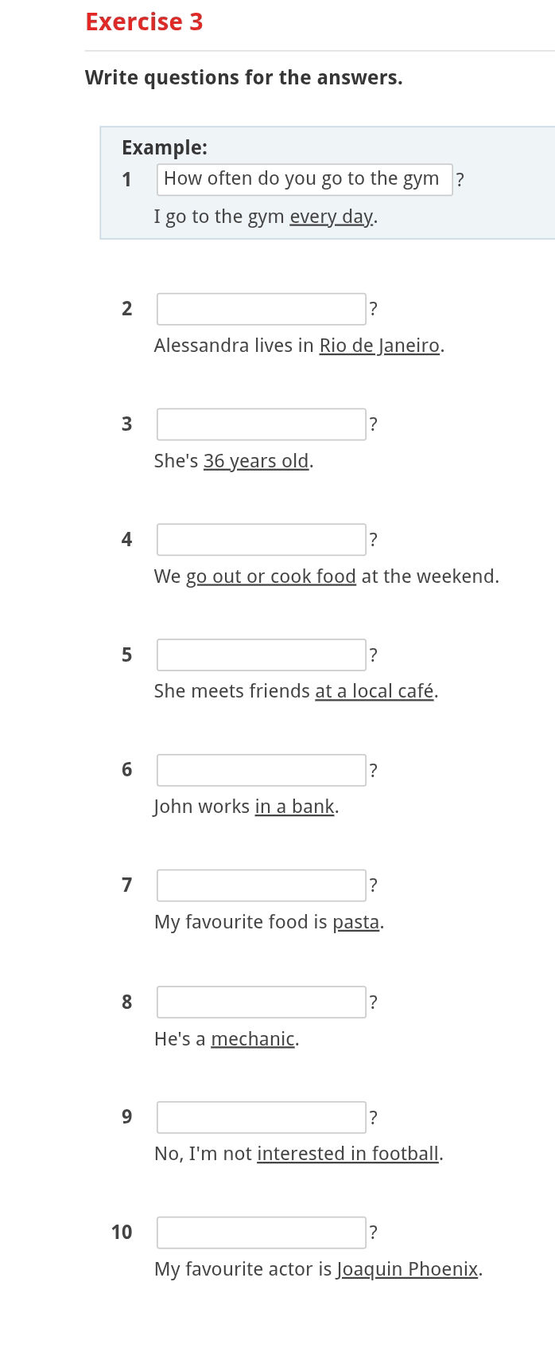Click the underlined "Rio de Janeiro" text
This screenshot has height=1356, width=555.
click(x=379, y=346)
